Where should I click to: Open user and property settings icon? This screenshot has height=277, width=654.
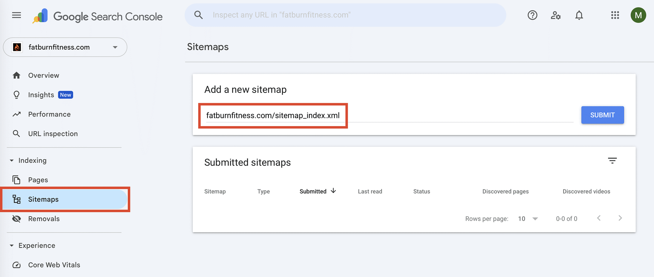point(556,15)
